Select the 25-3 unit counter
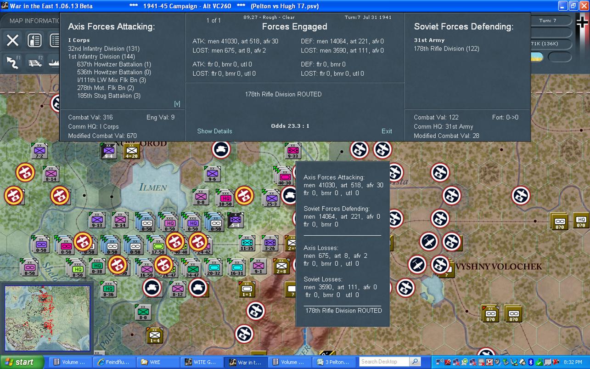Viewport: 590px width, 369px height. point(271,198)
